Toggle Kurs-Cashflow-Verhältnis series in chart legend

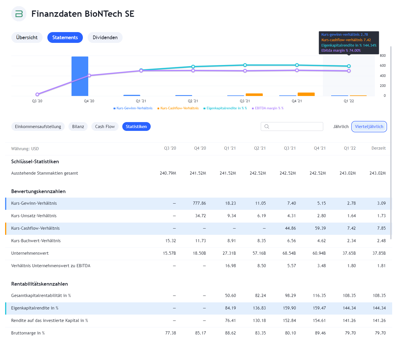tap(178, 108)
